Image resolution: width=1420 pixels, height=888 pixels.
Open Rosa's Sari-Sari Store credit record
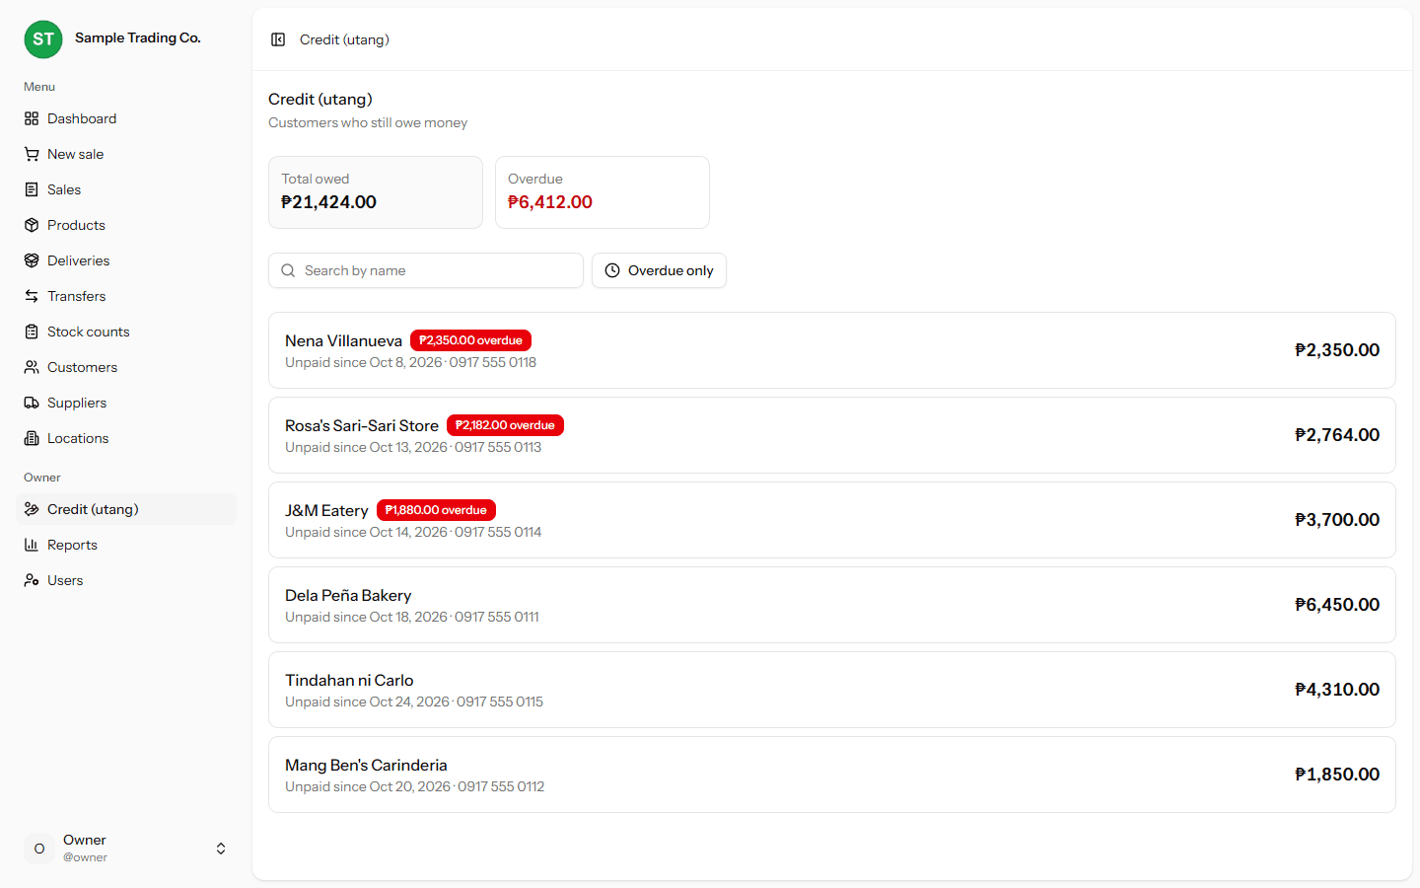(x=832, y=435)
